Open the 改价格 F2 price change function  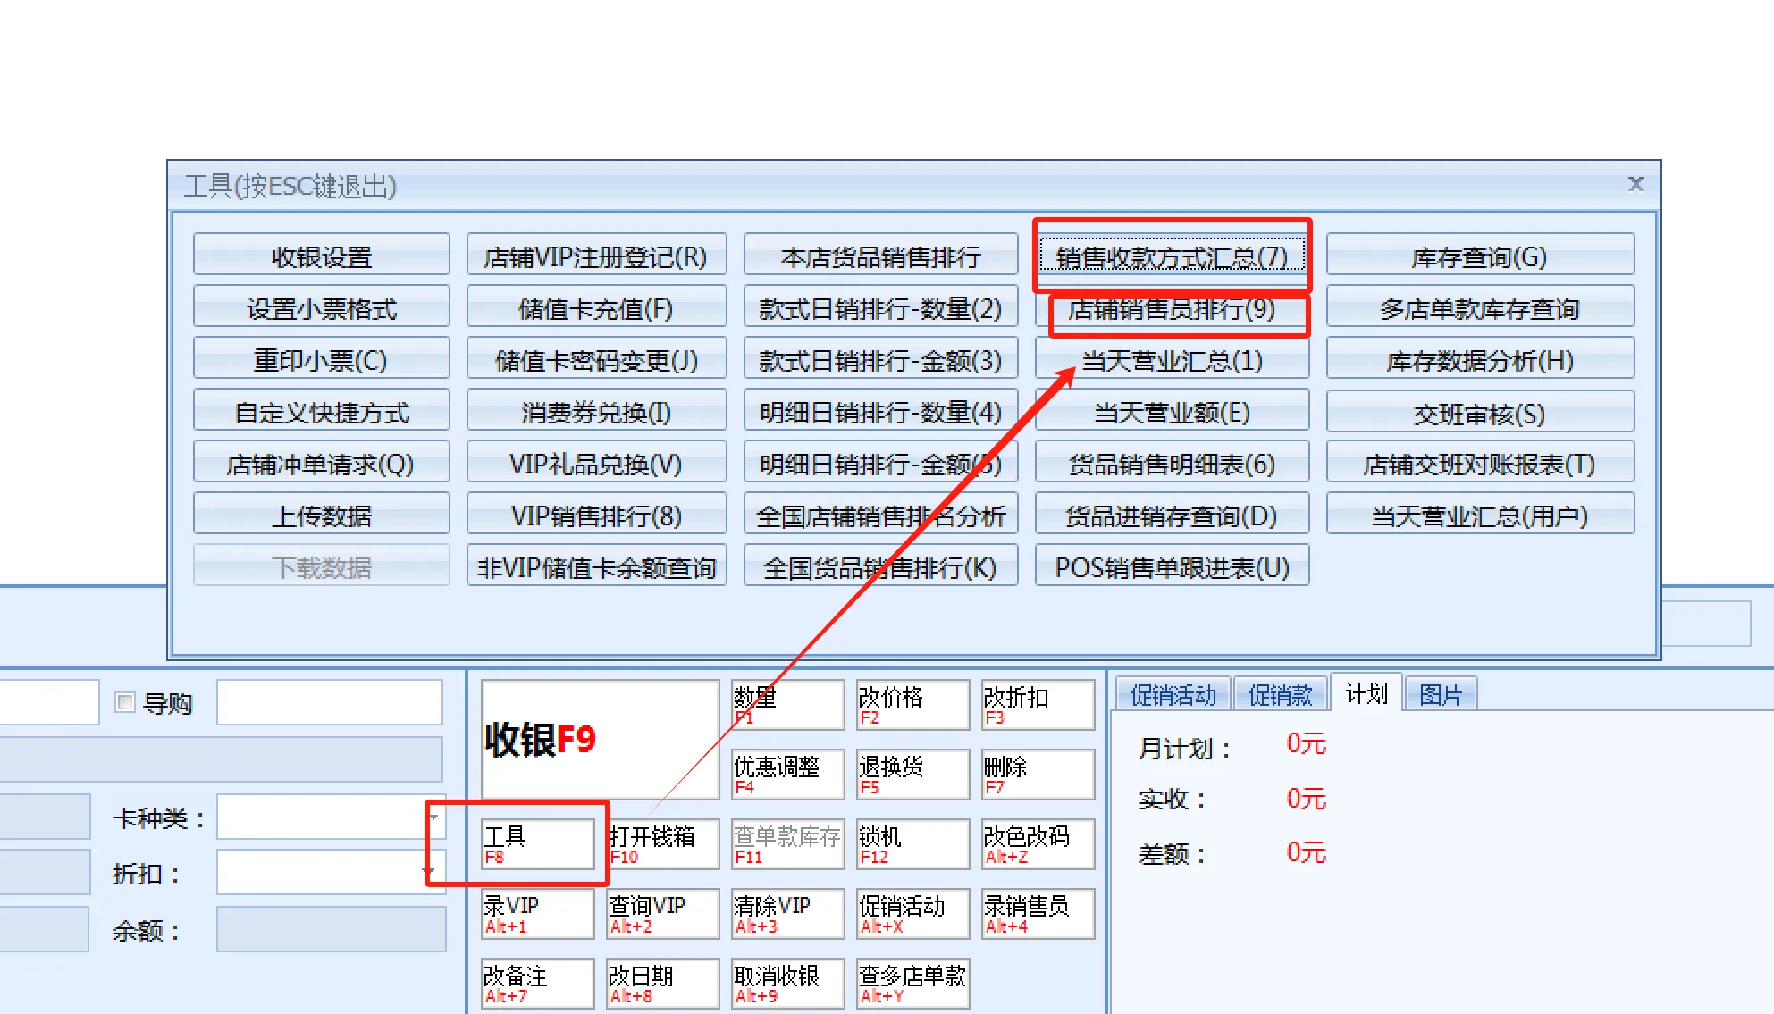point(911,704)
